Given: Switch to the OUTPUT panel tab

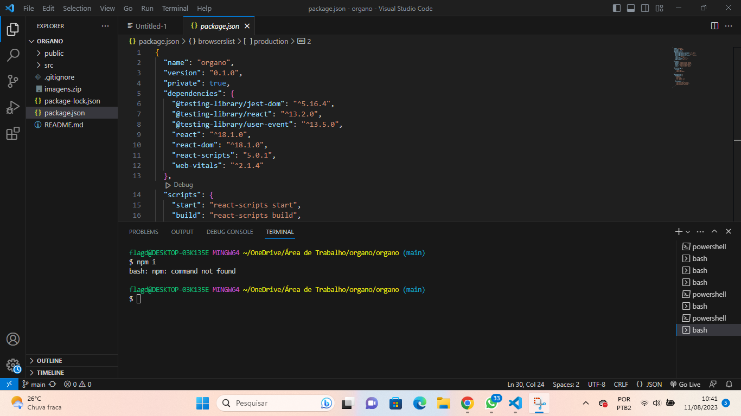Looking at the screenshot, I should pos(182,232).
